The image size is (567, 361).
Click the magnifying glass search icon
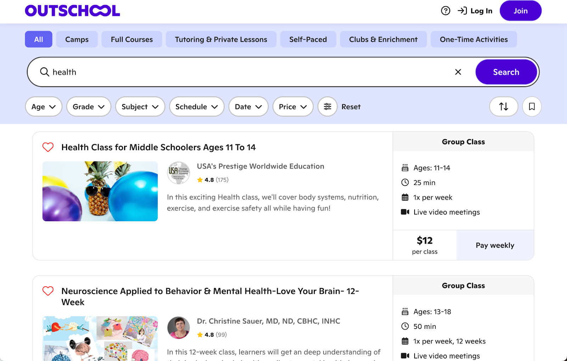click(x=45, y=72)
